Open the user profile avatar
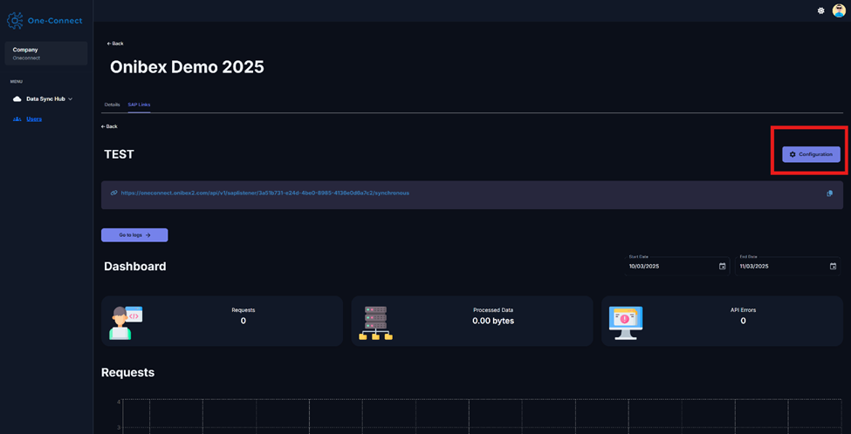The height and width of the screenshot is (434, 851). pyautogui.click(x=839, y=10)
